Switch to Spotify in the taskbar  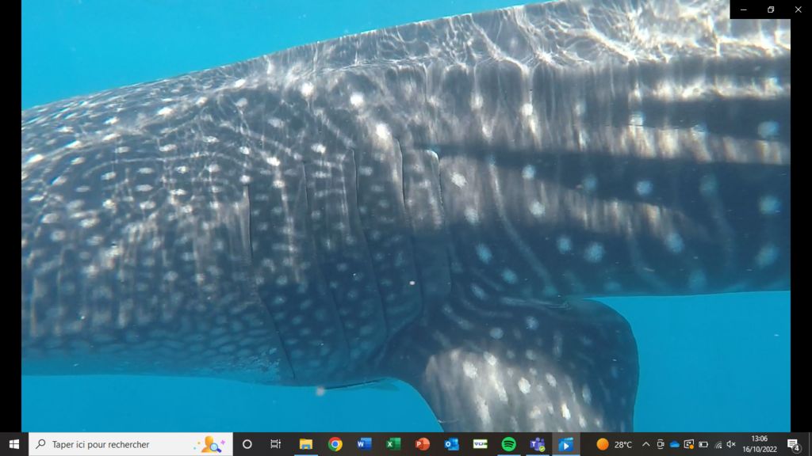509,444
